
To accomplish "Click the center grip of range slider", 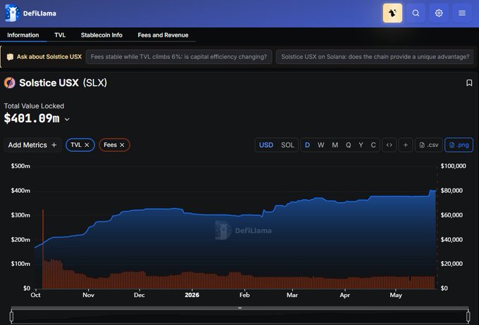I will [240, 308].
